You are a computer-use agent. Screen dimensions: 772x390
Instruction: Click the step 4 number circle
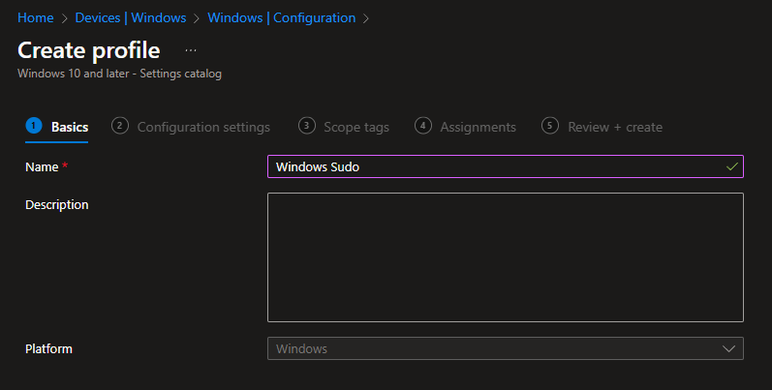click(422, 126)
